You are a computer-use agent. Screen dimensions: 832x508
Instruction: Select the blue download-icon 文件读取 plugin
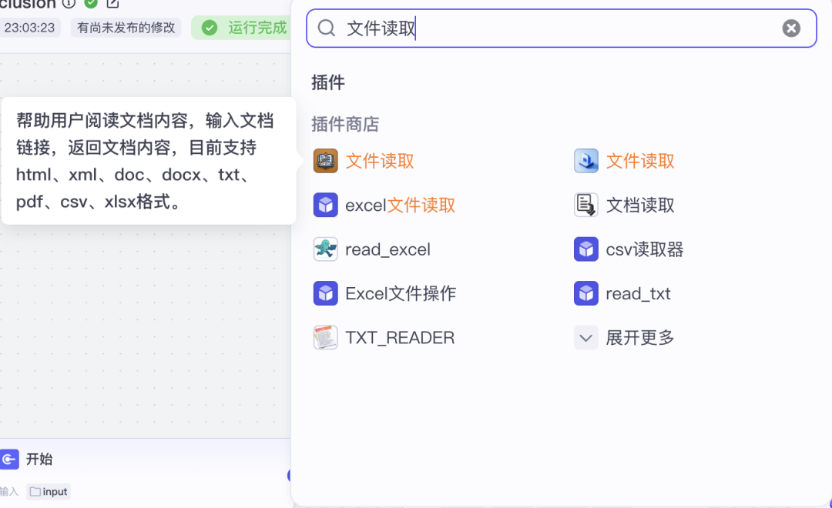point(586,161)
